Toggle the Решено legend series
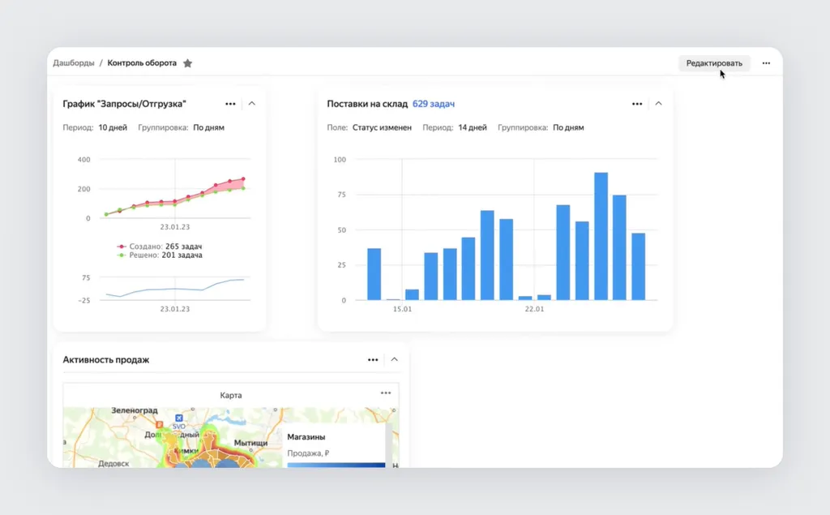 (160, 255)
